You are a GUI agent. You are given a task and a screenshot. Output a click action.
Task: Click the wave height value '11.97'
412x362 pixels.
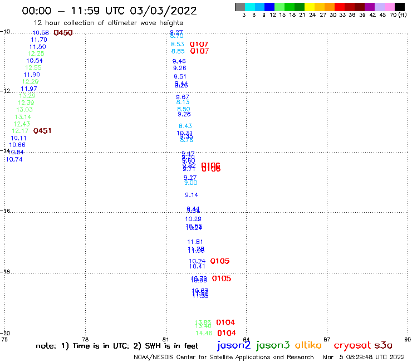28,89
